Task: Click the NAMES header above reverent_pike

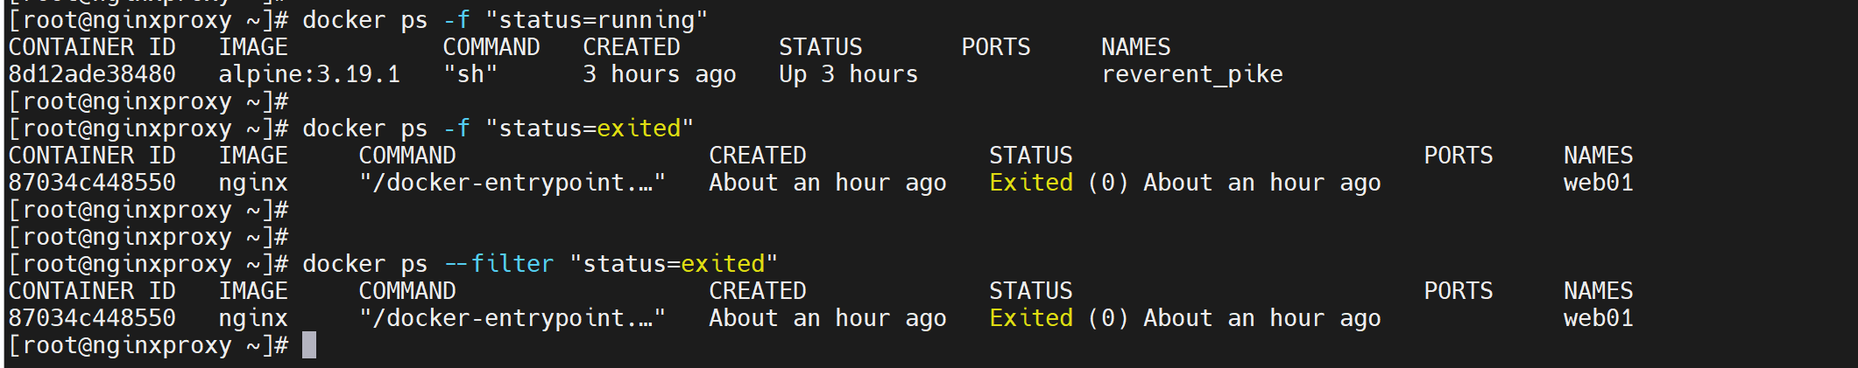Action: tap(1135, 47)
